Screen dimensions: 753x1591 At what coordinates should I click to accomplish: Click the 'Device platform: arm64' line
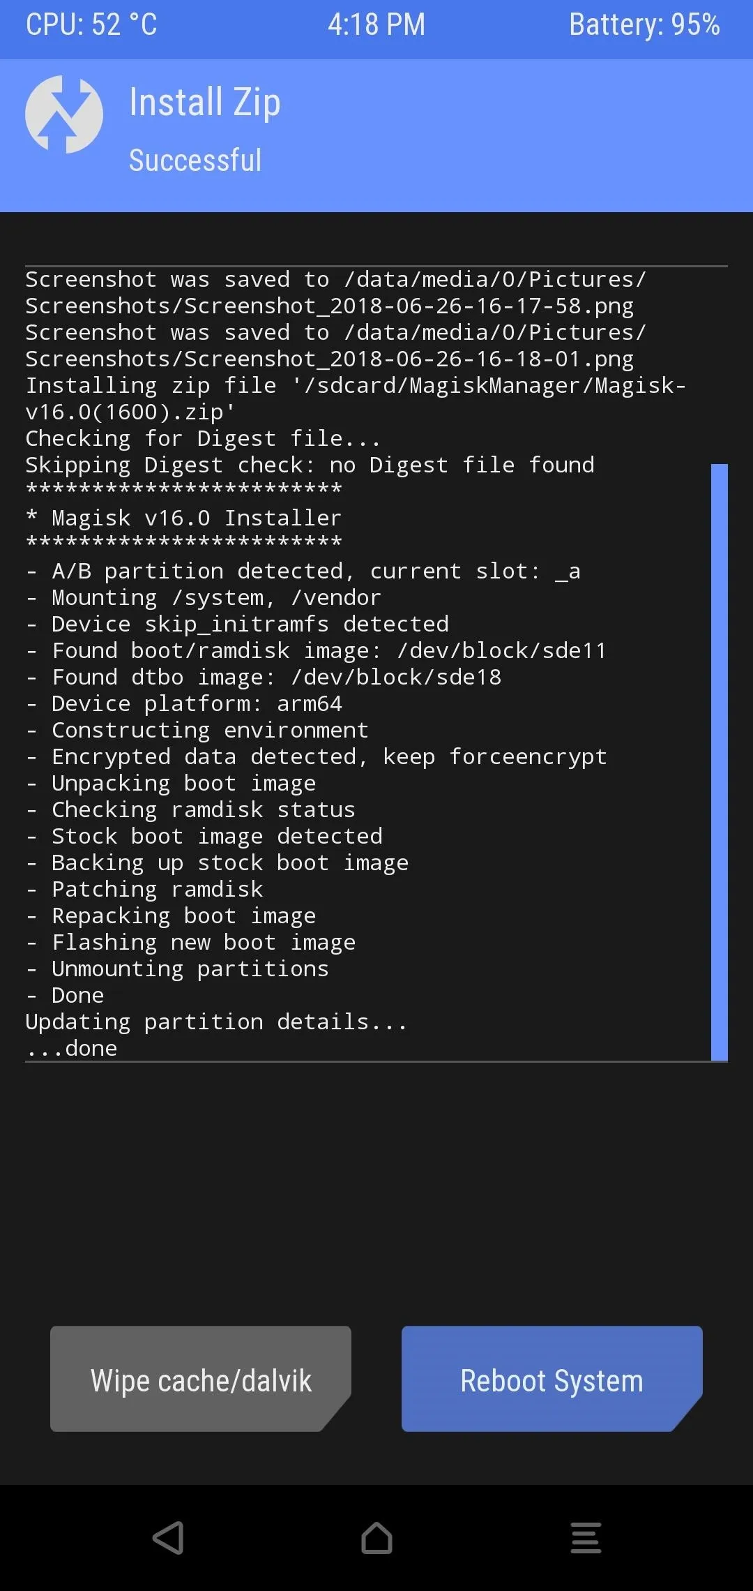(x=184, y=703)
